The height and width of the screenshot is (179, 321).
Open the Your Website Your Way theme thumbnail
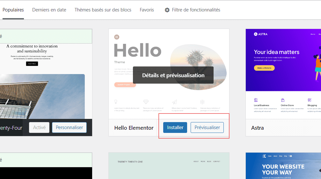(283, 166)
